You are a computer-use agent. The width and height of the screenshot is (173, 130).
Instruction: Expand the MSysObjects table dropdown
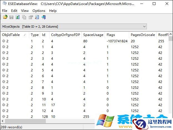(x=144, y=27)
